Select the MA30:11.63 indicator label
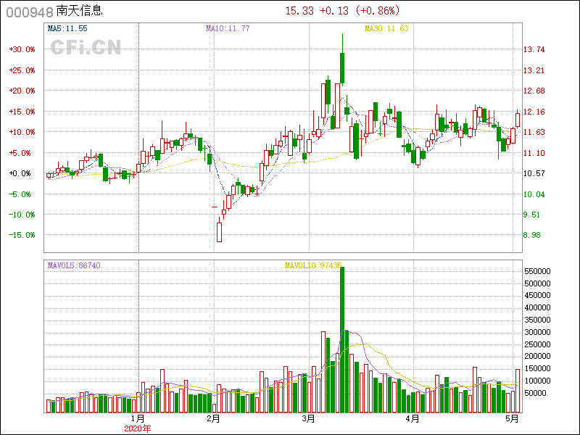Image resolution: width=580 pixels, height=435 pixels. click(x=386, y=28)
